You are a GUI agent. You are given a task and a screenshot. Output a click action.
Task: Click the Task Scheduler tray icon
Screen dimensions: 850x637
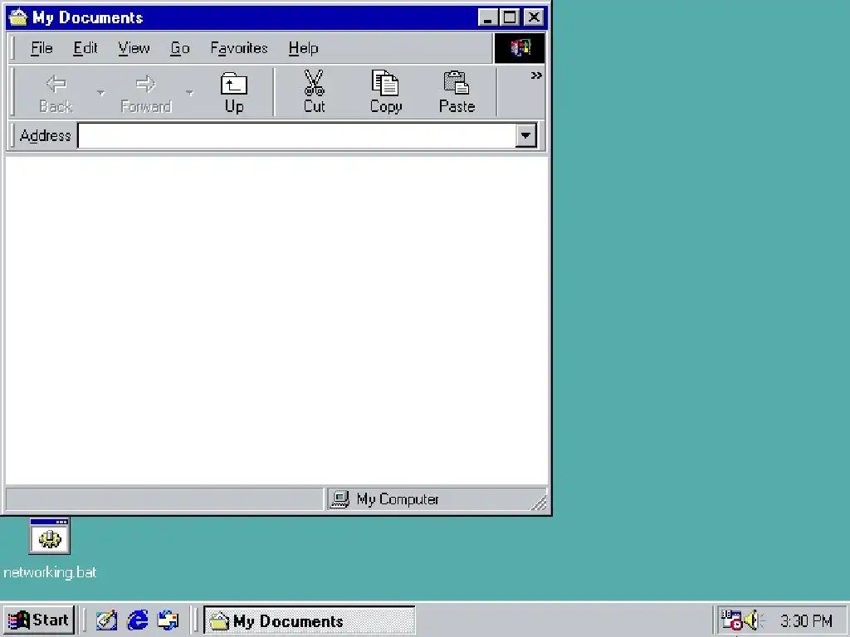tap(731, 620)
